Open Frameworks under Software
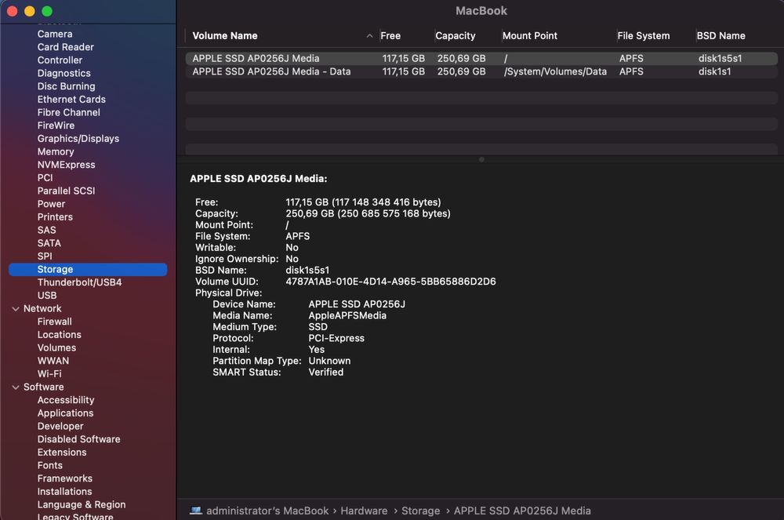Screen dimensions: 784x520 point(64,478)
